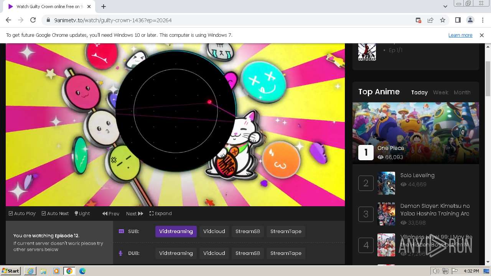
Task: Go to Prev episode
Action: click(x=111, y=214)
